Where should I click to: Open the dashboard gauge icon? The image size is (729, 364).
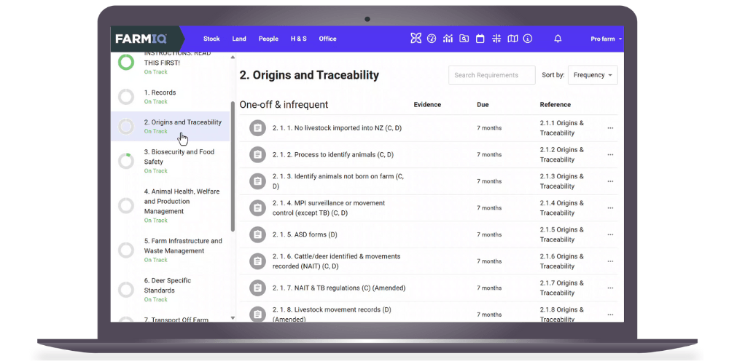pyautogui.click(x=432, y=39)
